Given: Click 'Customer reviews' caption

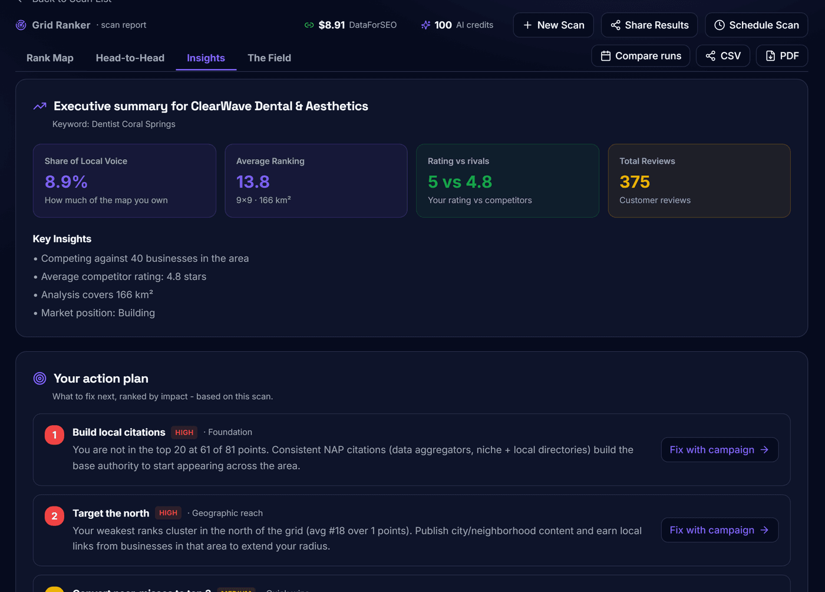Looking at the screenshot, I should pyautogui.click(x=655, y=200).
